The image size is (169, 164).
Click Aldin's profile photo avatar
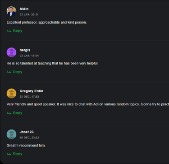11,11
